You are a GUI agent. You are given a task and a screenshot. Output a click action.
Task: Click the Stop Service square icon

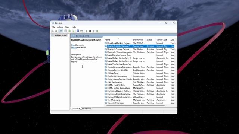point(90,31)
